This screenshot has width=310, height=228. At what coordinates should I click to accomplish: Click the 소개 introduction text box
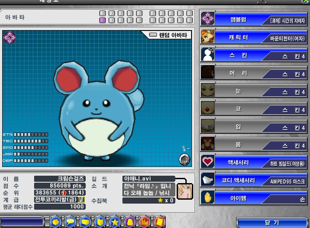(149, 189)
